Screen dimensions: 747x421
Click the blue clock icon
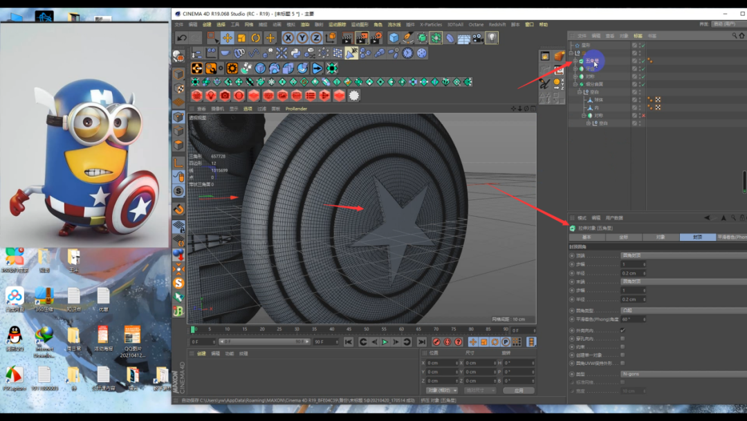(407, 53)
